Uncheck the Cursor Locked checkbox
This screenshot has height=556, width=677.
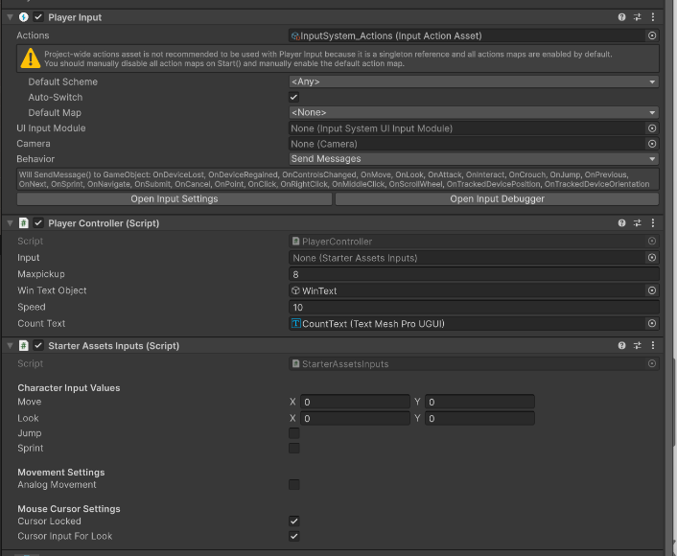[x=294, y=521]
